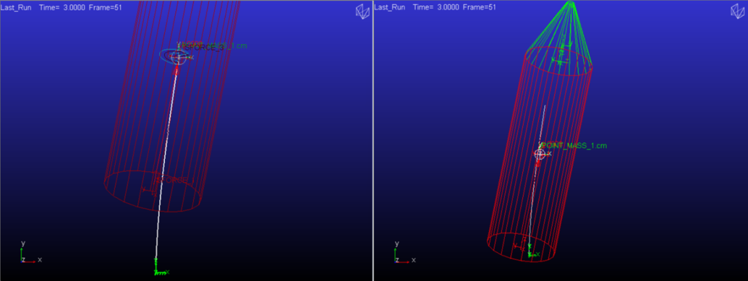
Task: Select the center-of-mass marker in right viewport
Action: (540, 153)
